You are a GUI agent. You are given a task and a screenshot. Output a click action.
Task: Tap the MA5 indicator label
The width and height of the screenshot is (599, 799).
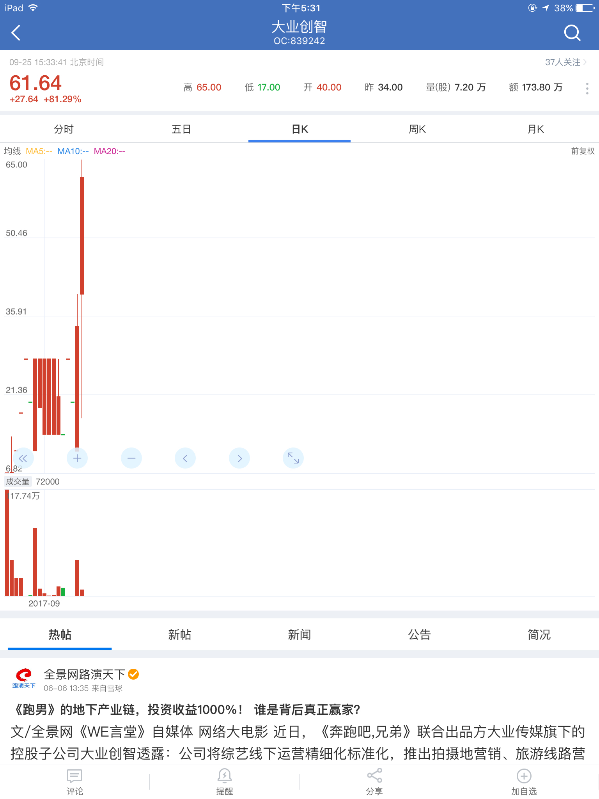click(x=39, y=151)
